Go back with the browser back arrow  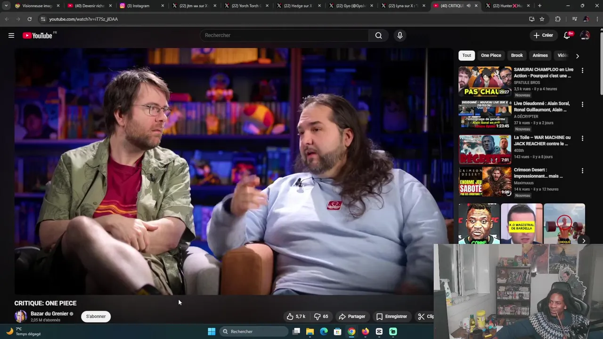point(7,19)
